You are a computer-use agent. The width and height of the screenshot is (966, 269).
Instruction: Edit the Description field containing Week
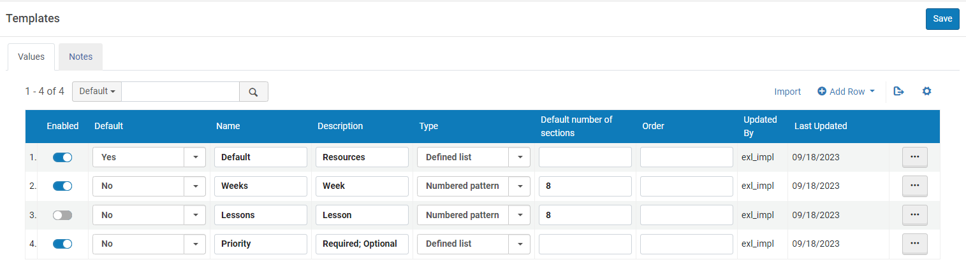point(362,186)
